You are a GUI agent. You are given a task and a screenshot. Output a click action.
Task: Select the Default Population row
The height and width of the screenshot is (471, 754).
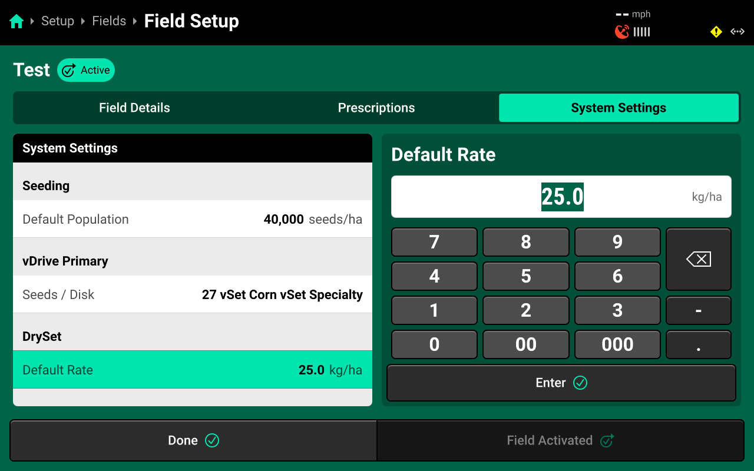click(193, 219)
